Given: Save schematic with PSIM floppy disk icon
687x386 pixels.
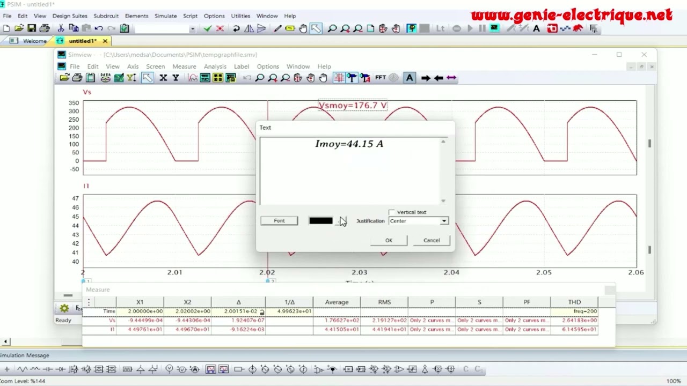Looking at the screenshot, I should click(32, 28).
